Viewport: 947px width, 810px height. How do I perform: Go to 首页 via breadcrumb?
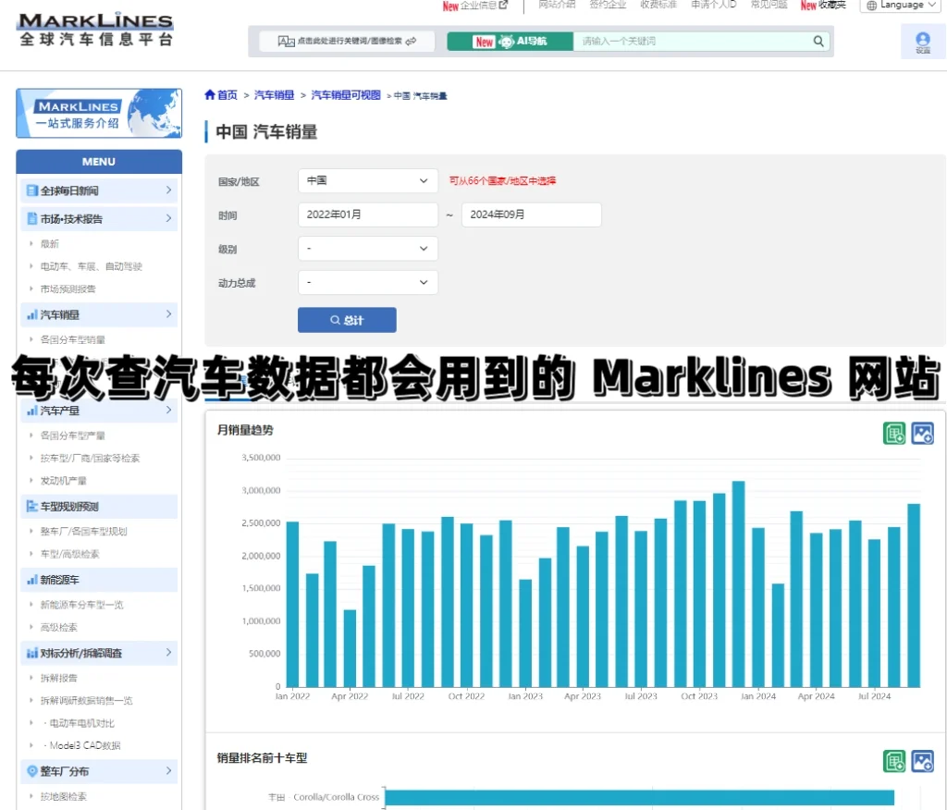coord(228,95)
